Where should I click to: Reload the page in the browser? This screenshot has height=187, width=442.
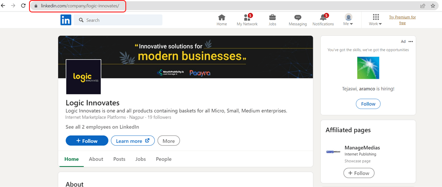[x=23, y=6]
